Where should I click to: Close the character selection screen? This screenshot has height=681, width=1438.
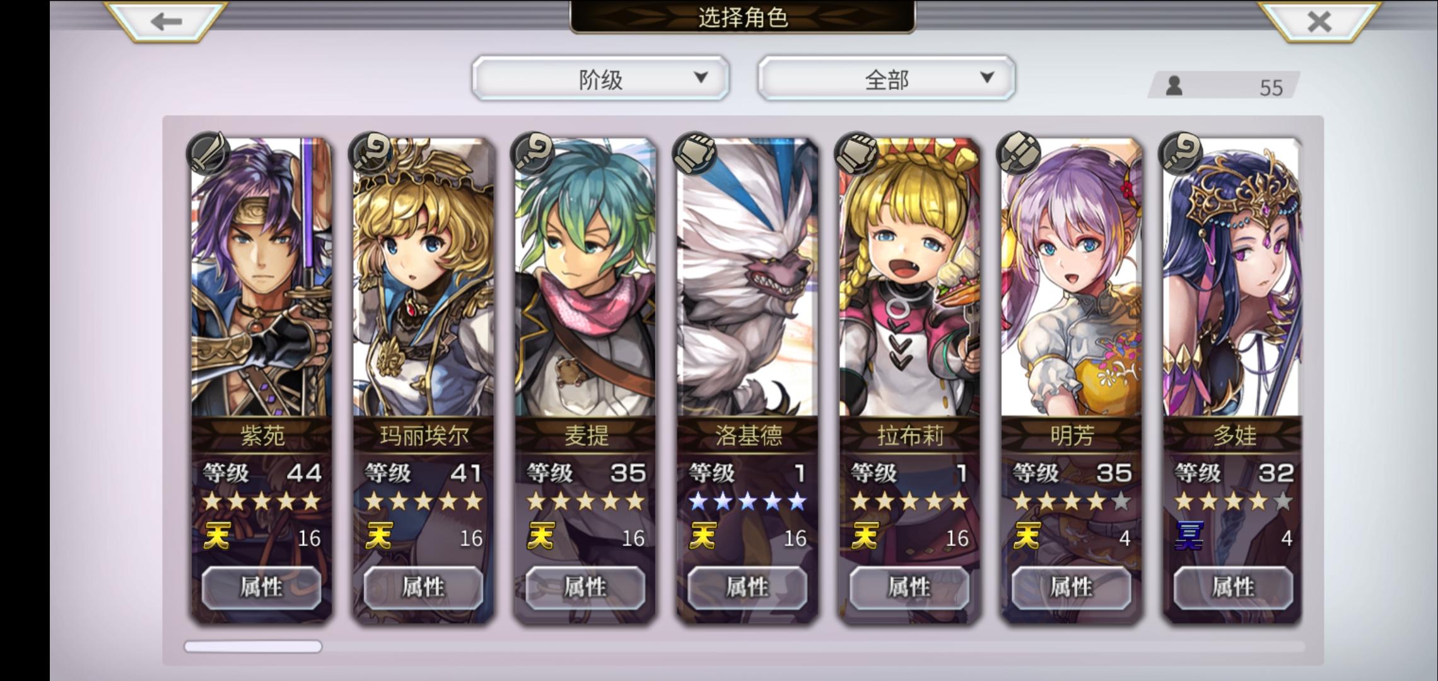click(1319, 21)
